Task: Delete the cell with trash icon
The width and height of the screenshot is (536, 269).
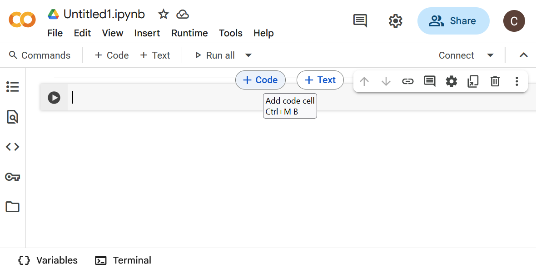Action: [495, 81]
